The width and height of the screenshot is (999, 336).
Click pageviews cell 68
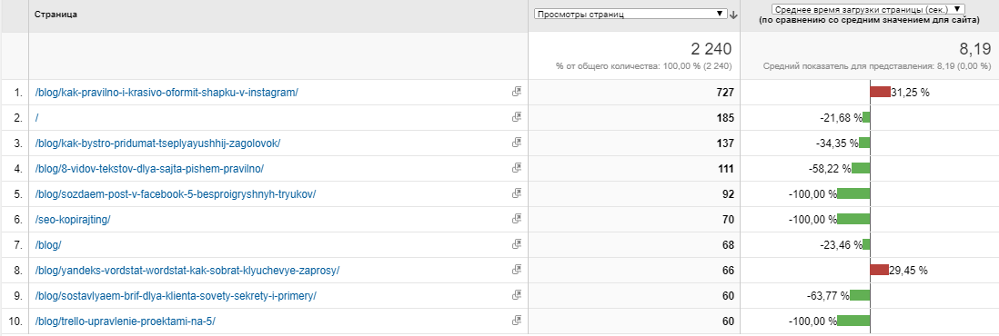coord(728,245)
